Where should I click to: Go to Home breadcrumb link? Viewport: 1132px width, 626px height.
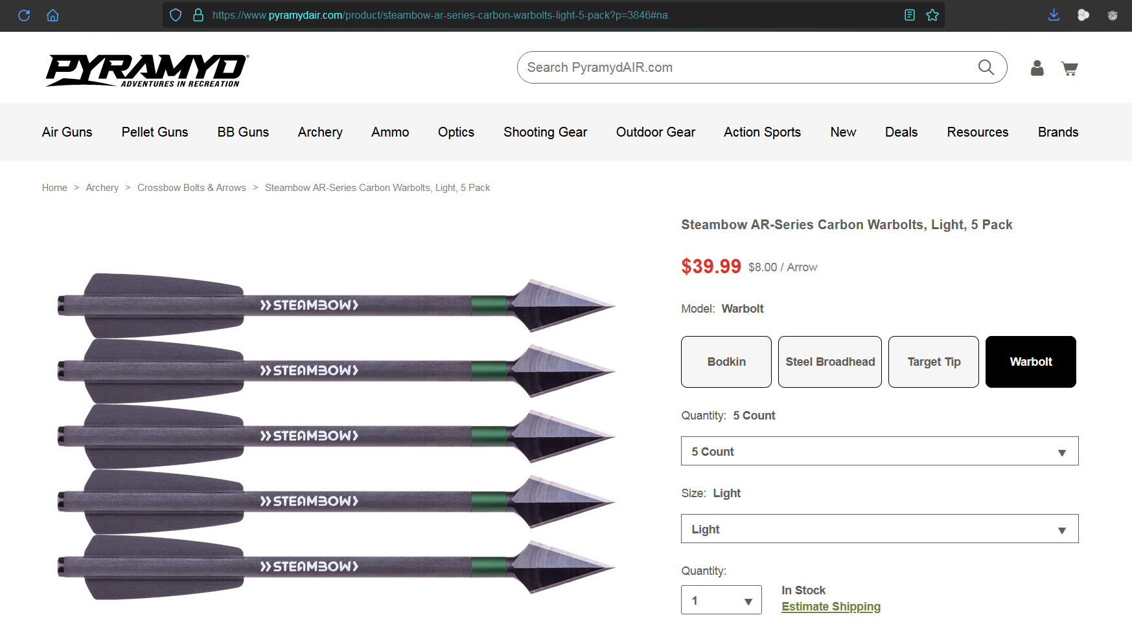click(54, 188)
